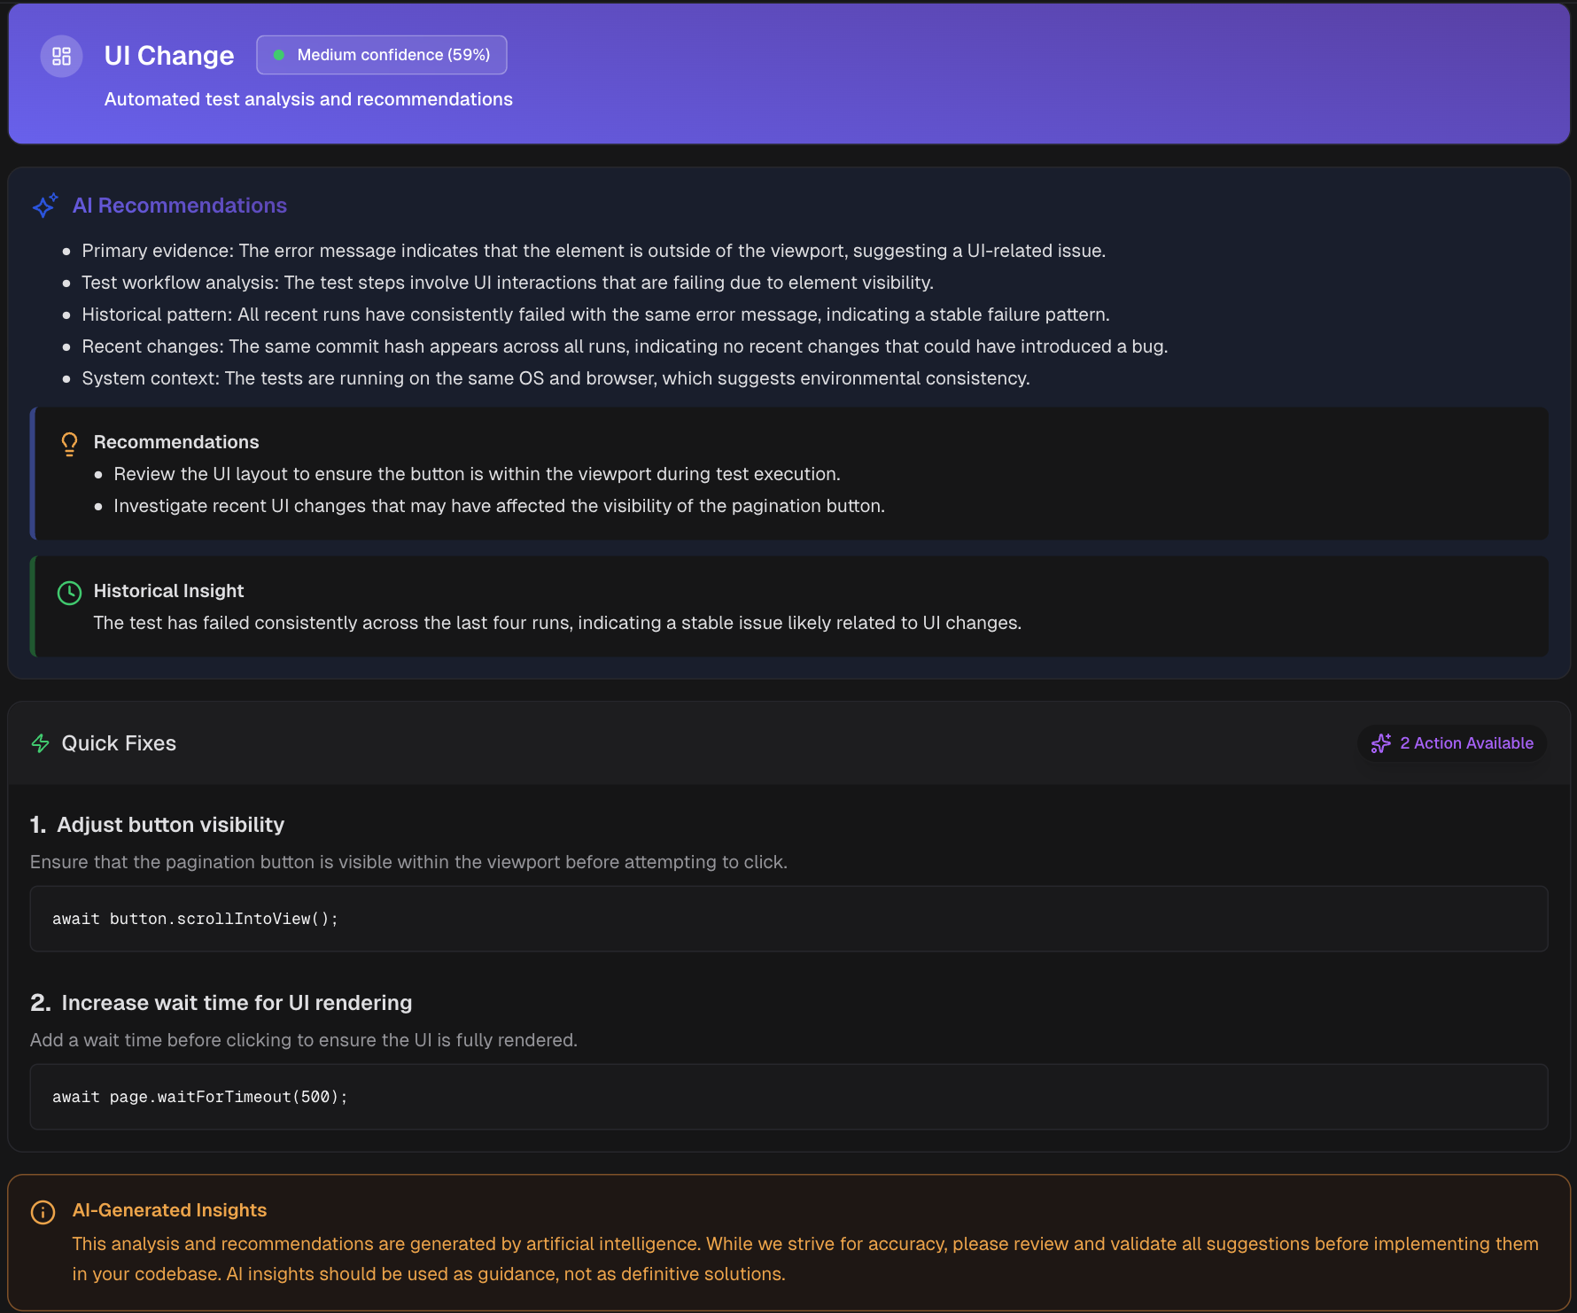Toggle the Medium confidence (59%) indicator
The image size is (1577, 1313).
381,54
